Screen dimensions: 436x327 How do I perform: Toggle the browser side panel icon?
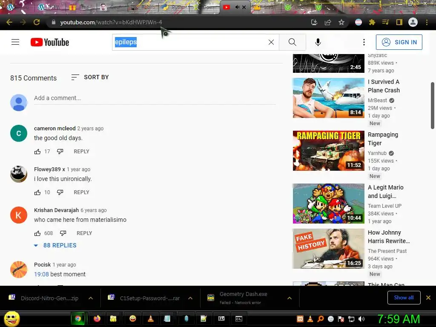tap(399, 22)
